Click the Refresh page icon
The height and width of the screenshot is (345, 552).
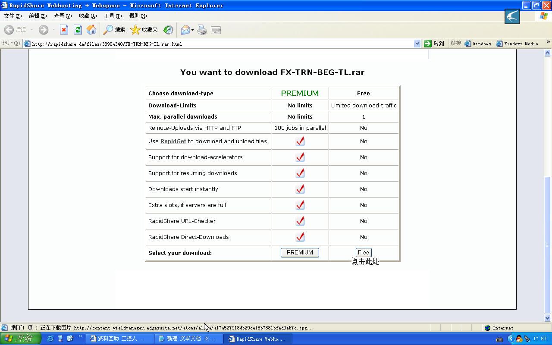(x=78, y=30)
